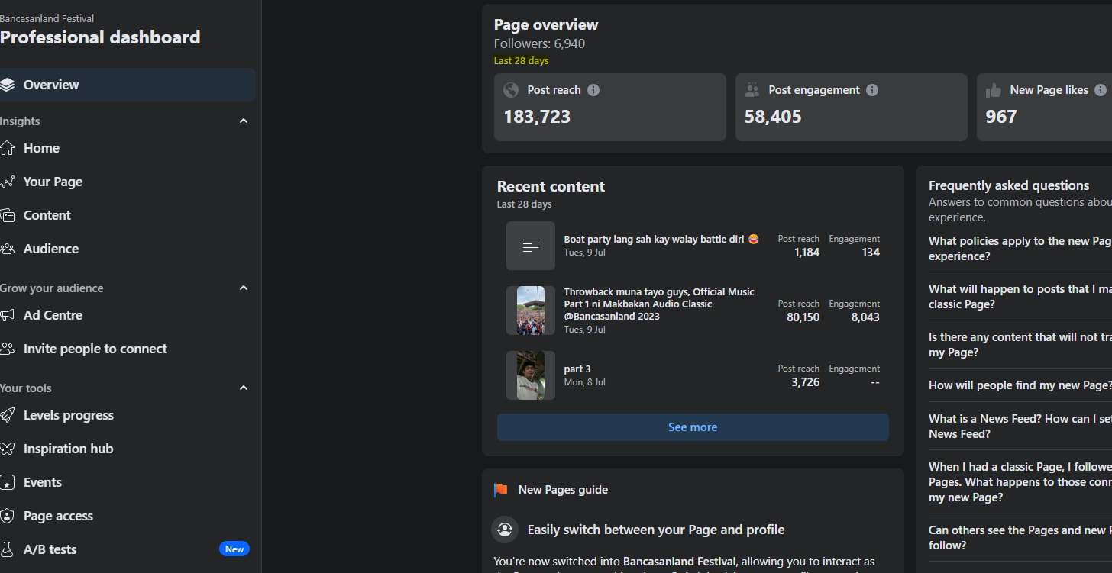Click the Home house icon

(7, 148)
